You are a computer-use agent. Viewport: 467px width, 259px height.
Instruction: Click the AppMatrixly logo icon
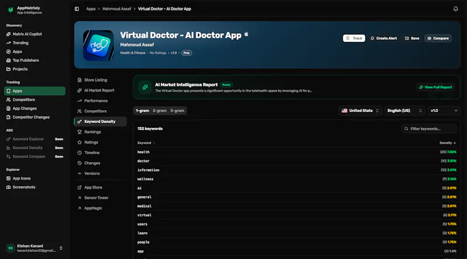click(x=11, y=10)
